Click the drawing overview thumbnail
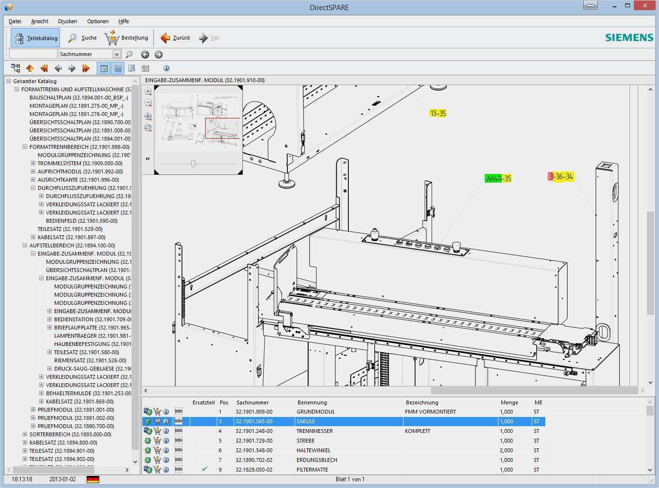Screen dimensions: 659x488 pos(198,130)
